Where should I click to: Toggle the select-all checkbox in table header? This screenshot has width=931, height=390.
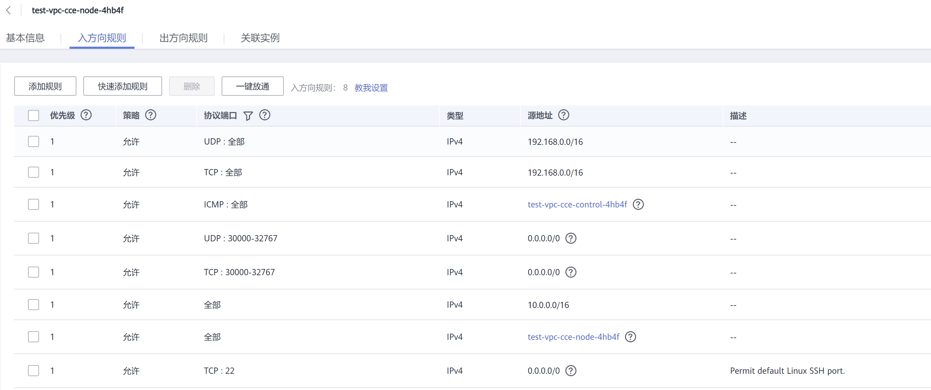[34, 116]
